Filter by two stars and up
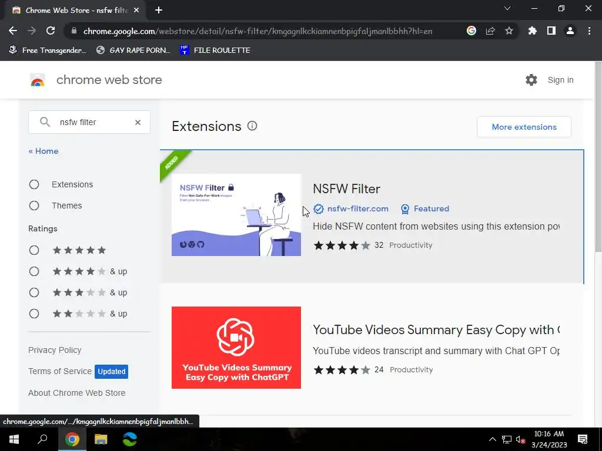602x451 pixels. click(34, 314)
